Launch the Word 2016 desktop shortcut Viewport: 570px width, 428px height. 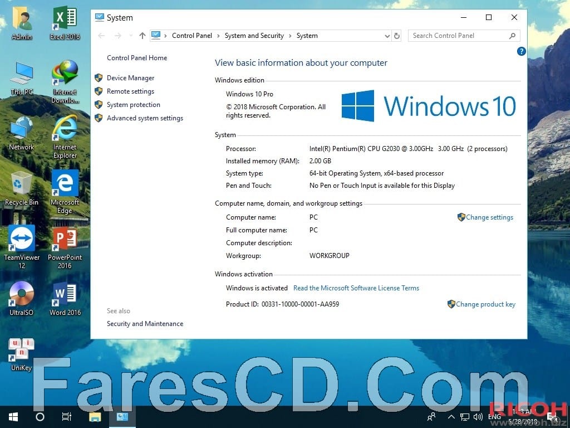pos(65,299)
